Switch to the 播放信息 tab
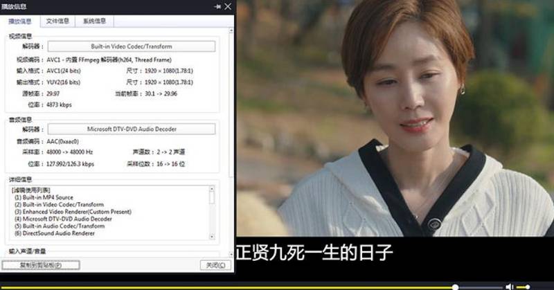Screen dimensions: 554x290 click(x=19, y=21)
